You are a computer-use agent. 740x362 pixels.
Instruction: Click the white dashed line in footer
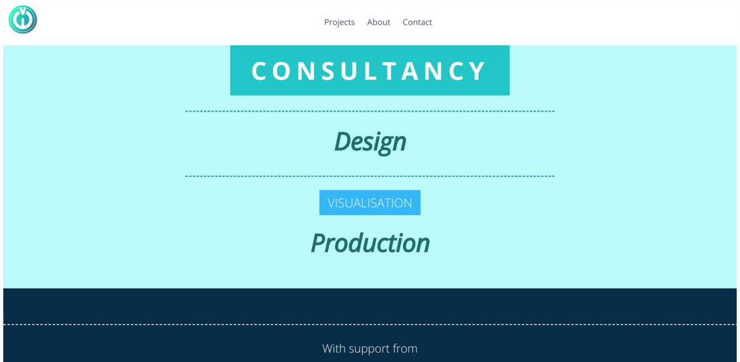point(370,324)
